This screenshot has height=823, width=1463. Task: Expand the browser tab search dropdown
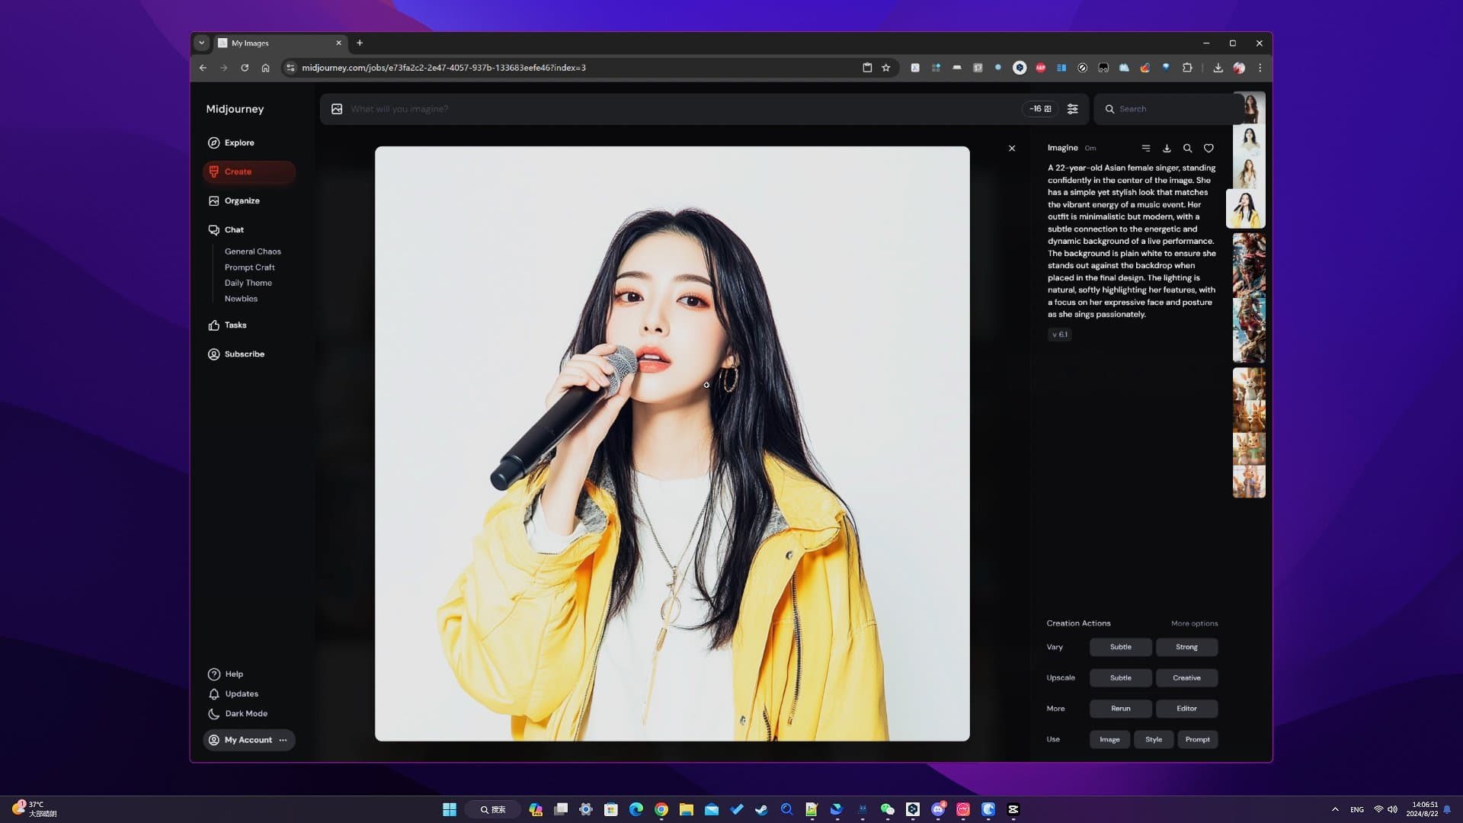[201, 43]
